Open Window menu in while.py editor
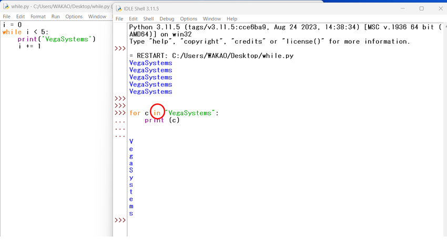 pos(97,16)
